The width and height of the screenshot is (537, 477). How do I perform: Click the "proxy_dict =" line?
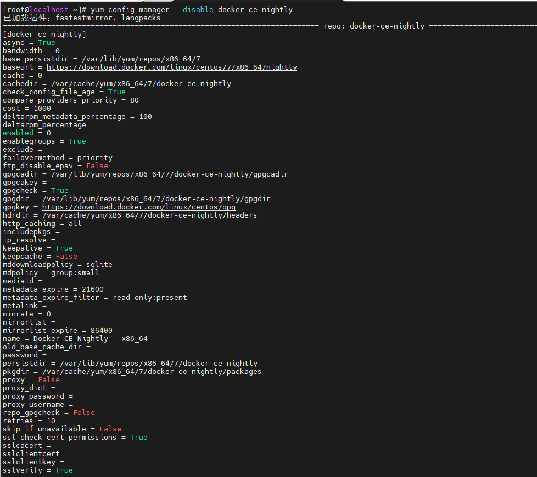pos(29,388)
